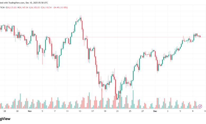Click the 21 date label on the time axis
206x124 pixels.
coord(118,111)
